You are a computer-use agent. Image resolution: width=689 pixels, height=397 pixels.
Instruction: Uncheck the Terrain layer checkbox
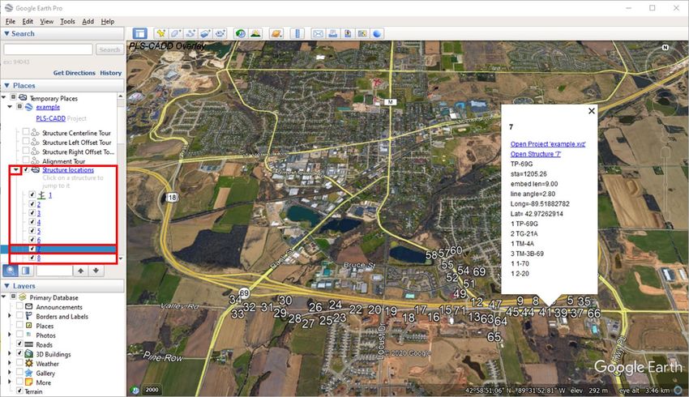(19, 391)
